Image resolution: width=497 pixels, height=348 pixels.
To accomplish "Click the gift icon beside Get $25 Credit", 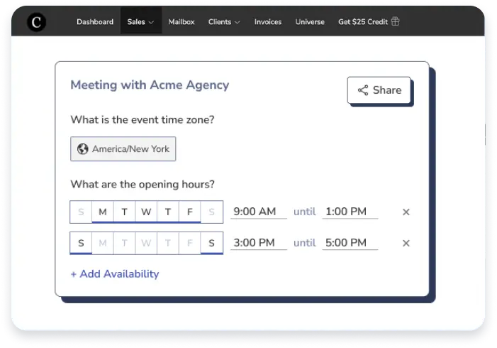I will (395, 21).
